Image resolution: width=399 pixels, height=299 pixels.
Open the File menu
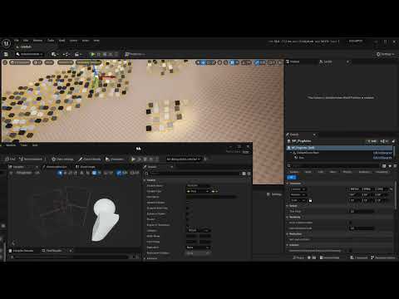(x=17, y=41)
